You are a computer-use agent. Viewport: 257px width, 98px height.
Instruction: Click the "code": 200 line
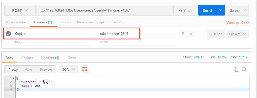[30, 86]
